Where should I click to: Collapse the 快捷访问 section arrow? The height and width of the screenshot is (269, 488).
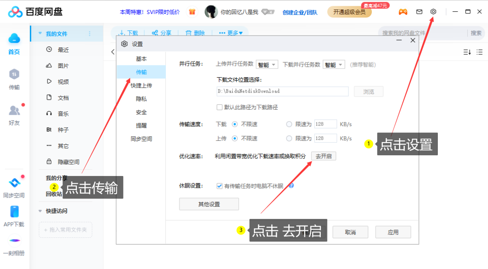tap(40, 211)
